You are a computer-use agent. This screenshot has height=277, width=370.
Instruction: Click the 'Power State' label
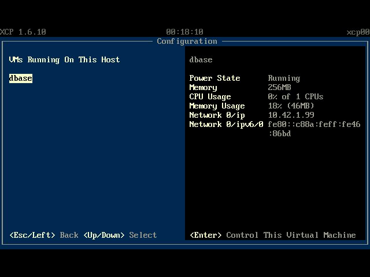coord(214,78)
